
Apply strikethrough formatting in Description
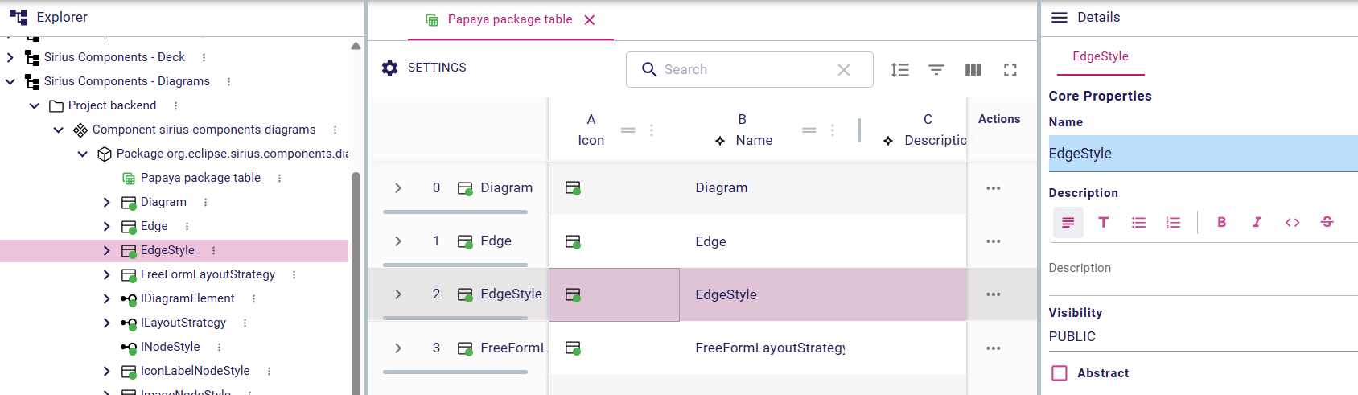pyautogui.click(x=1327, y=223)
